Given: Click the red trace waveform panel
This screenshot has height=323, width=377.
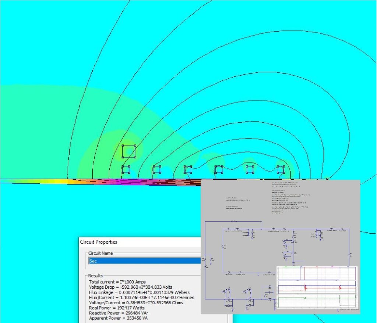Looking at the screenshot, I should coord(317,287).
